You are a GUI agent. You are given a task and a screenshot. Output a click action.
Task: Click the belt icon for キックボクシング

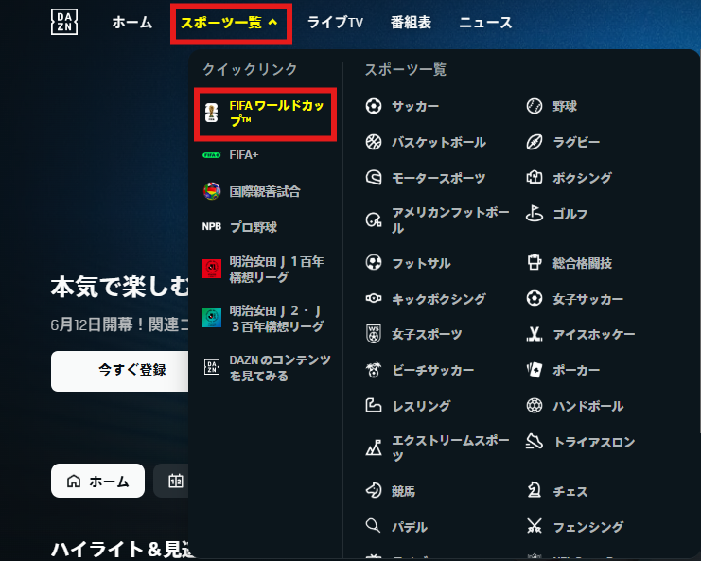[x=374, y=298]
